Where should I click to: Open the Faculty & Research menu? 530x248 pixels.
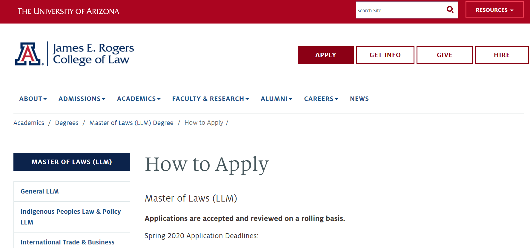tap(211, 99)
